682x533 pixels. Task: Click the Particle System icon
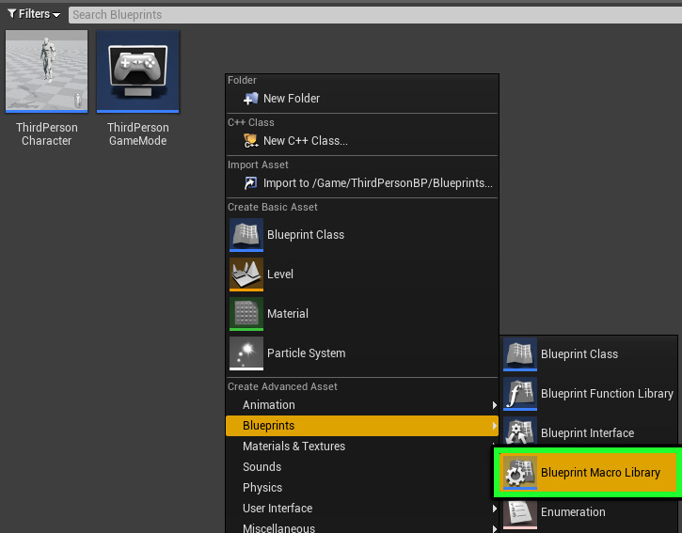click(246, 353)
